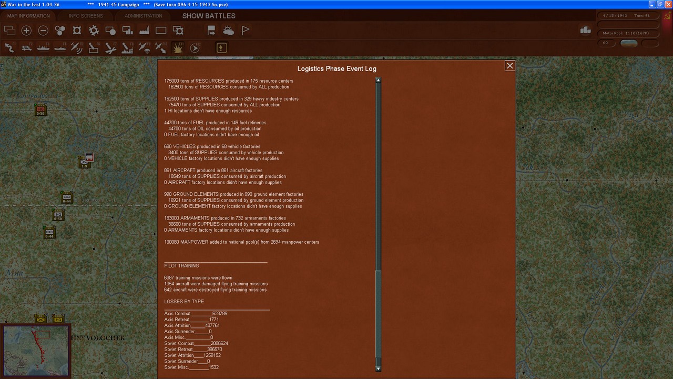Click the 162500 tons of SUPPLIES produced line
This screenshot has width=673, height=379.
[231, 99]
